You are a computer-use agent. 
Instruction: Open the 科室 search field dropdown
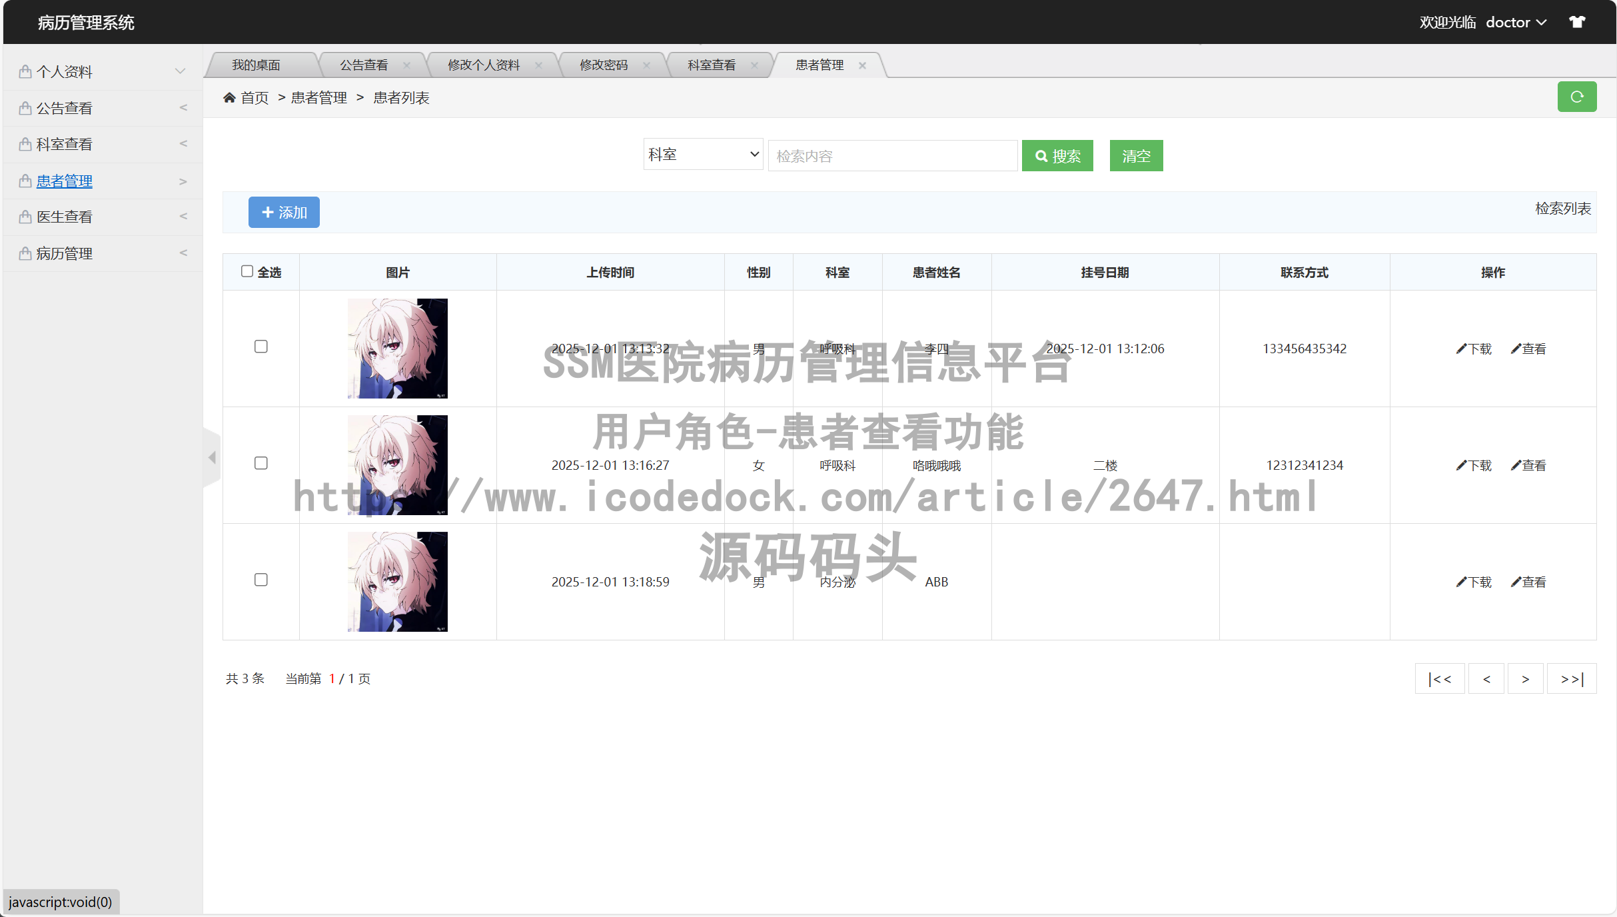703,155
